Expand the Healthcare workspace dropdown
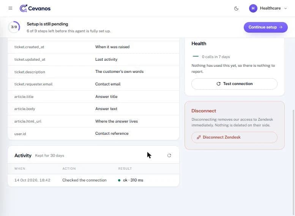Image resolution: width=295 pixels, height=216 pixels. [x=286, y=8]
